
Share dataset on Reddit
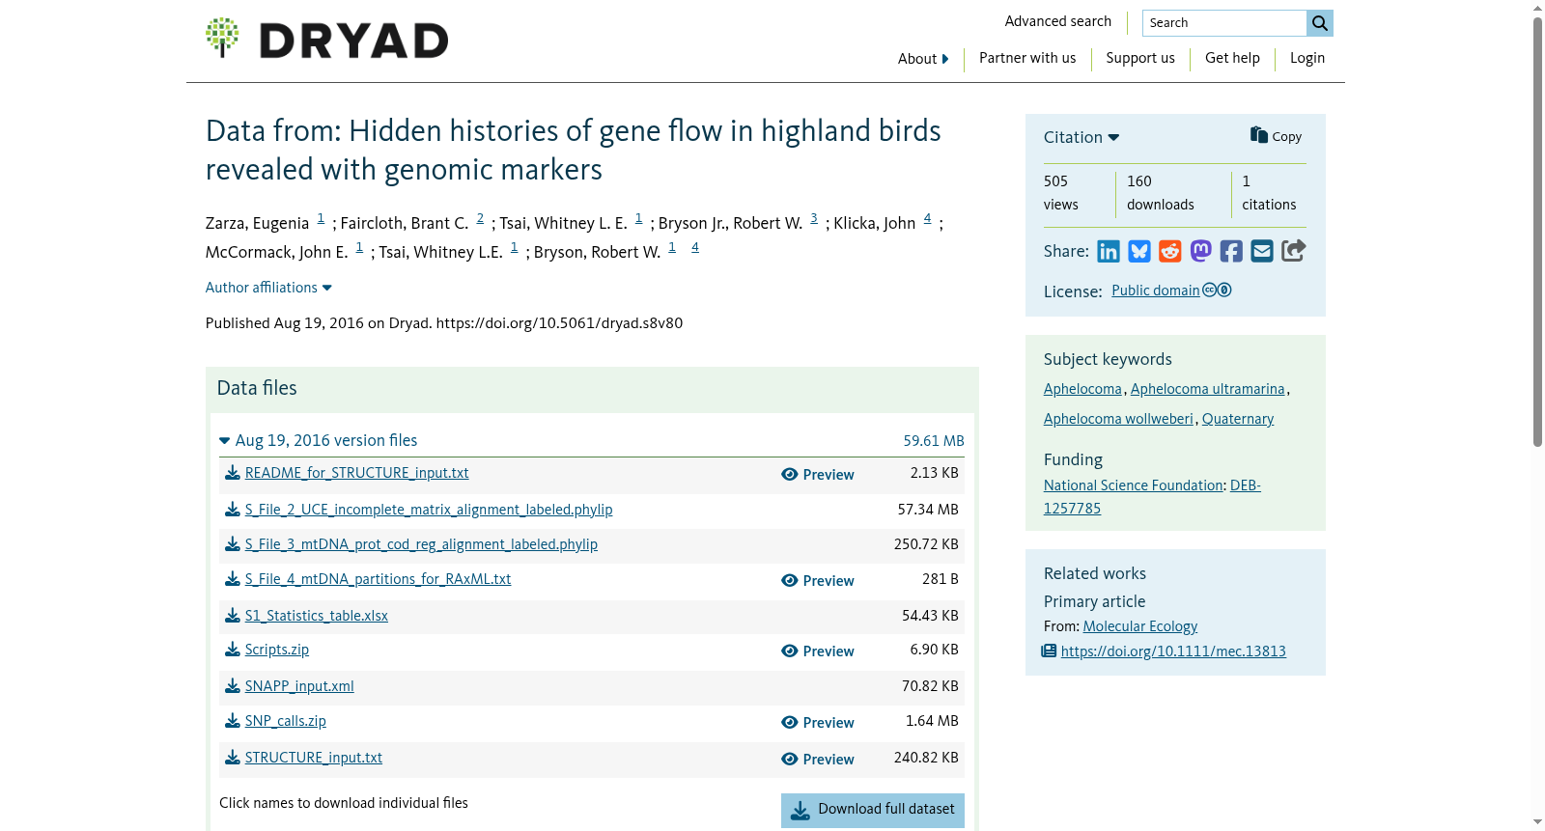[1170, 252]
